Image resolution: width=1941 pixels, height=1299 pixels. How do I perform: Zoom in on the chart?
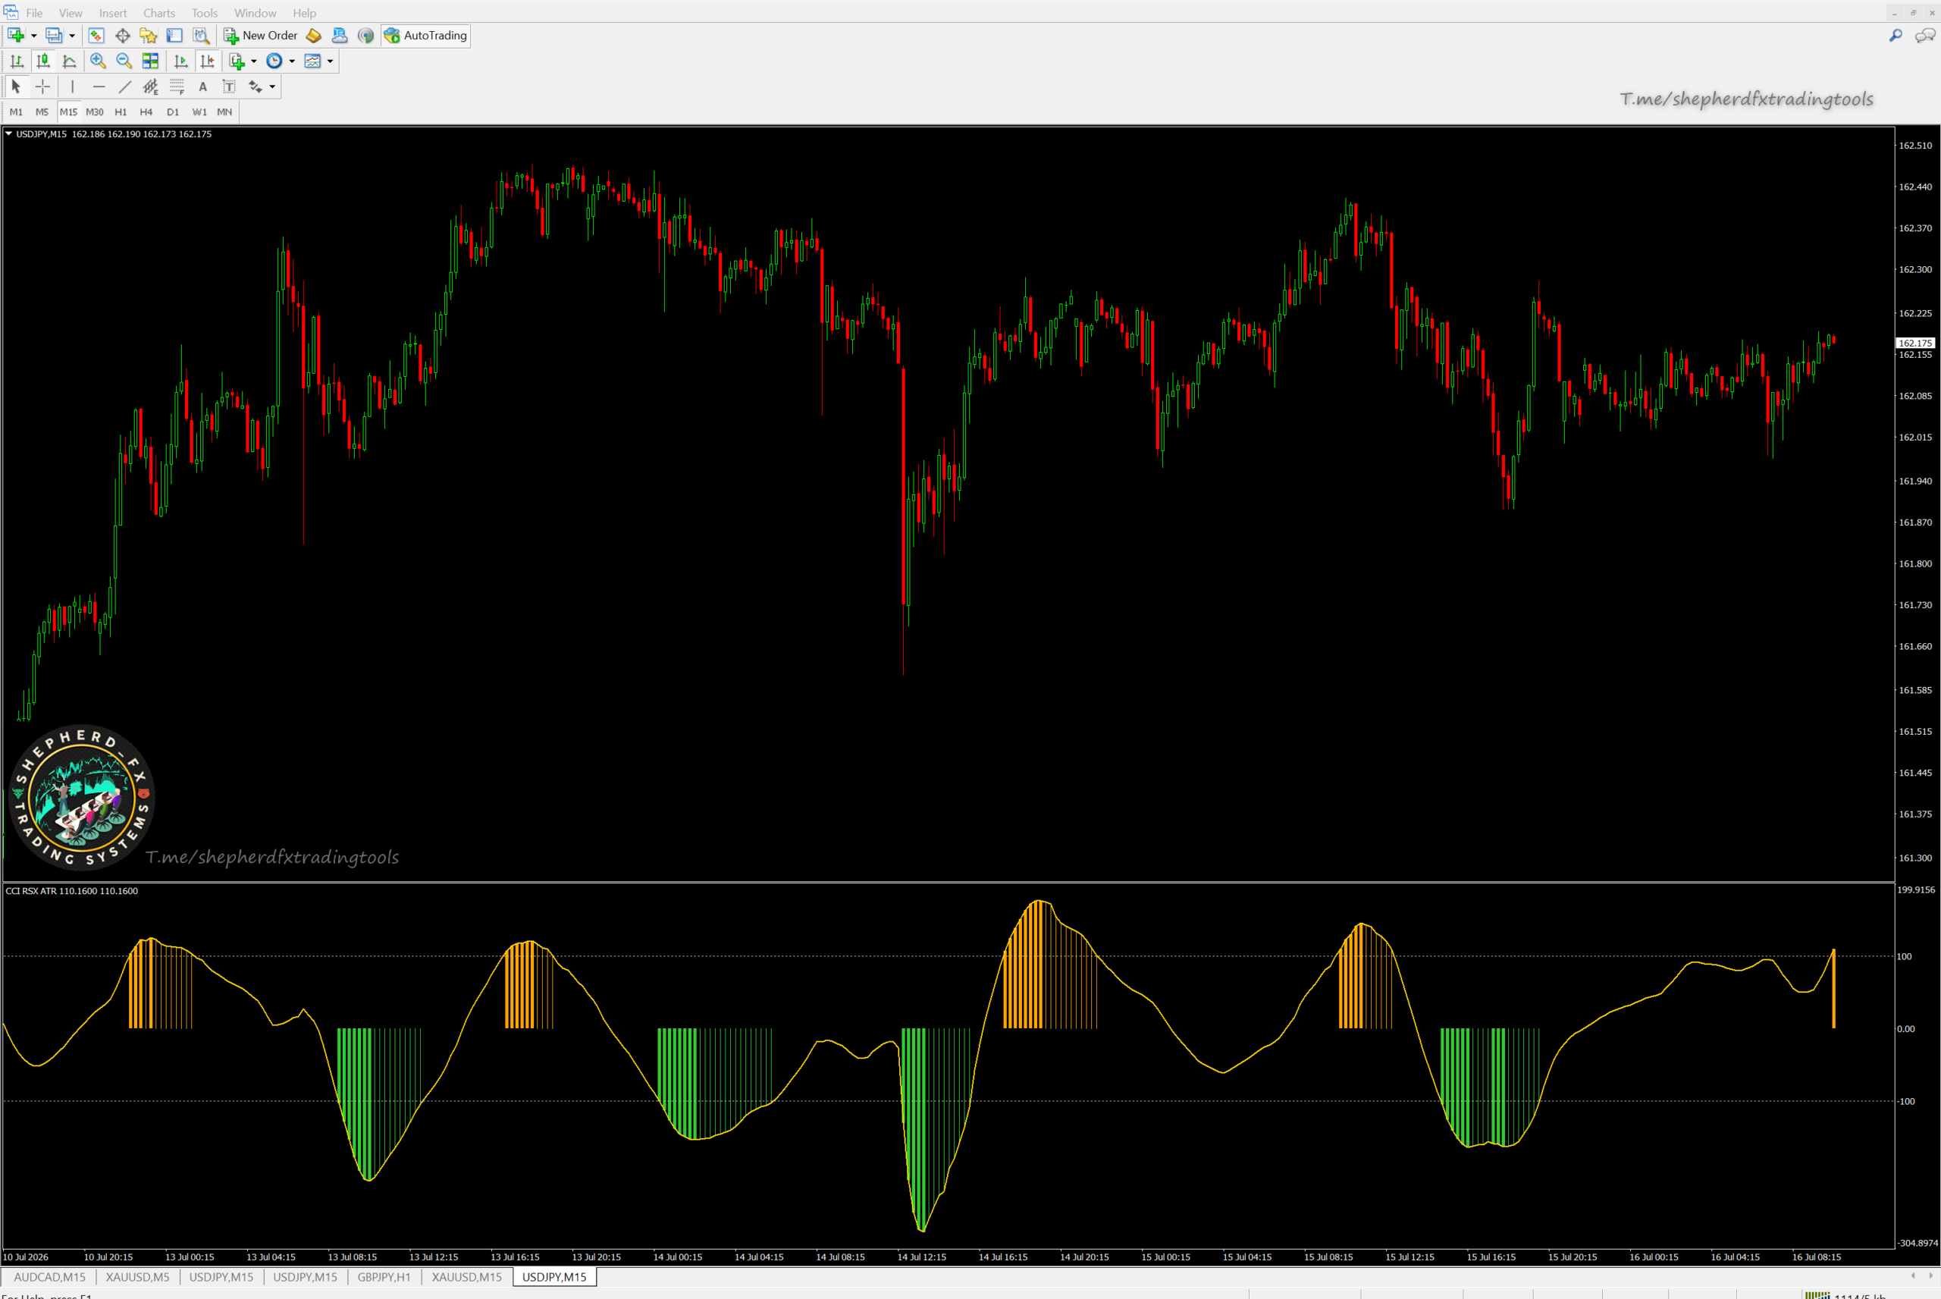98,61
